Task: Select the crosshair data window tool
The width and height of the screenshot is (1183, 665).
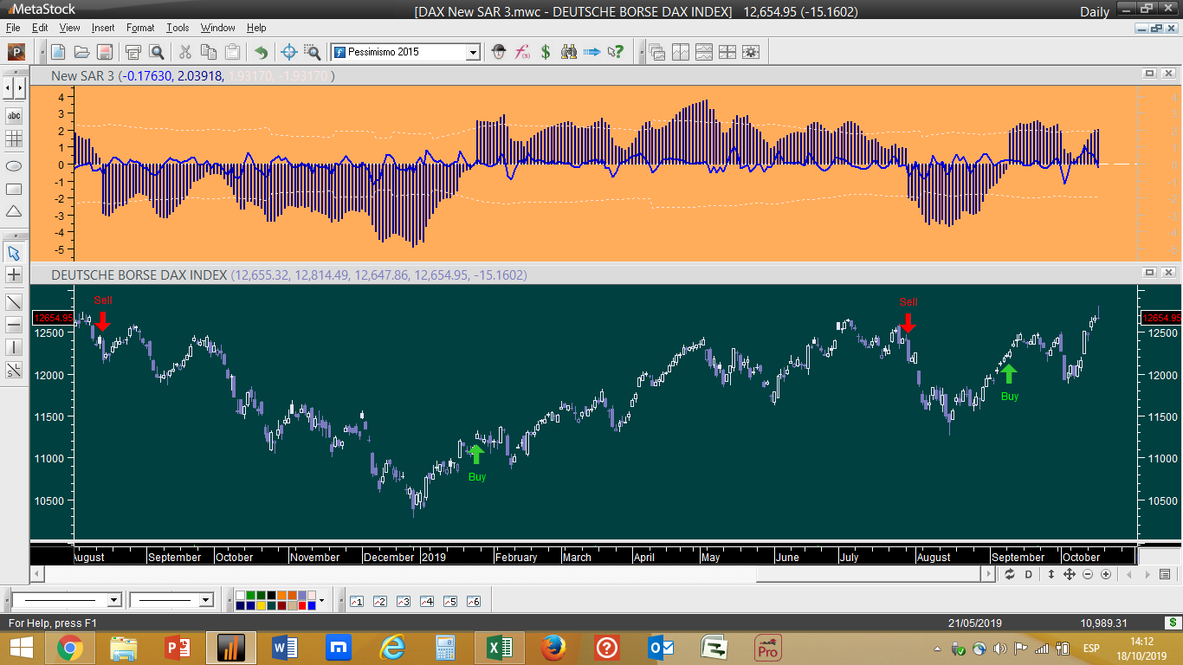Action: [x=289, y=52]
